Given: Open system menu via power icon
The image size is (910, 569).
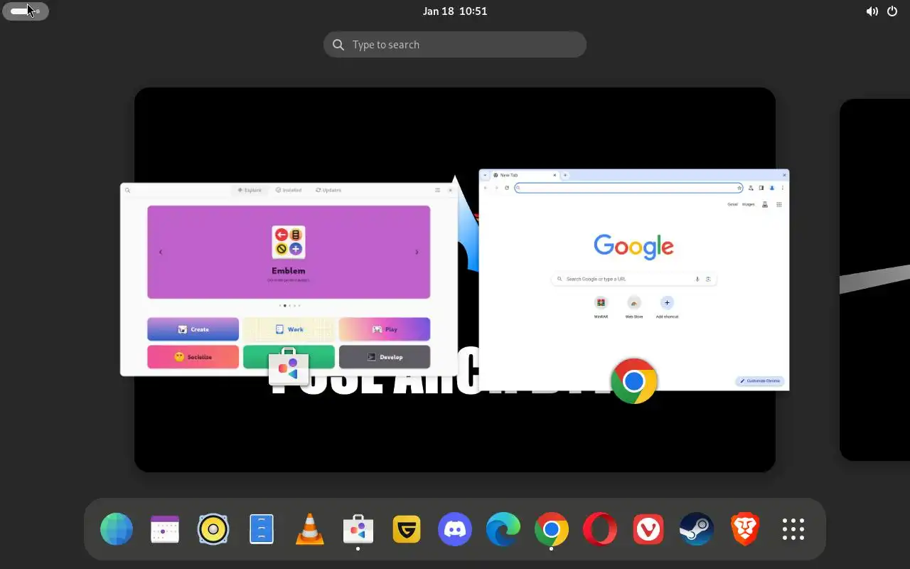Looking at the screenshot, I should click(x=892, y=11).
